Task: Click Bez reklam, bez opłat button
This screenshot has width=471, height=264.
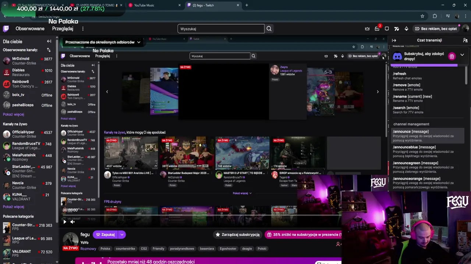Action: click(x=436, y=29)
